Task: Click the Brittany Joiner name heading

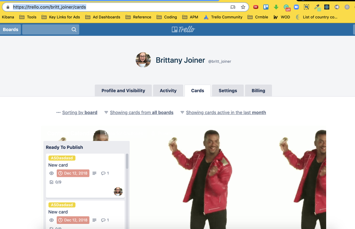Action: point(180,60)
